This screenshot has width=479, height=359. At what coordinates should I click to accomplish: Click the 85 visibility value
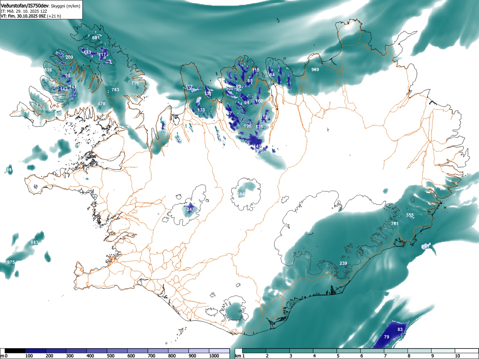pos(250,81)
